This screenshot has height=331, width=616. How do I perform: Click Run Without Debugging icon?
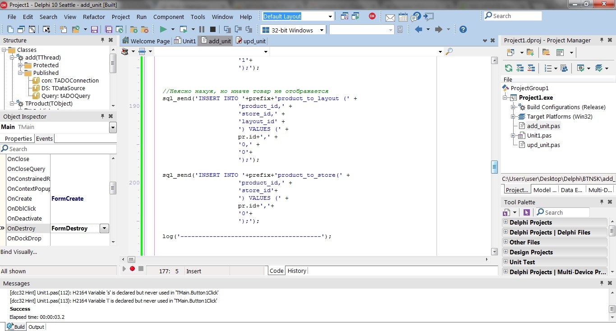(x=184, y=30)
